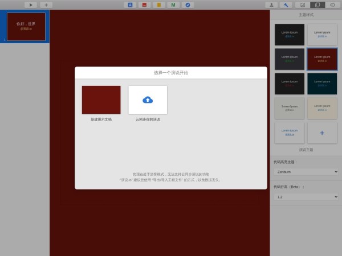Click the blue text insert icon
This screenshot has width=342, height=256.
(x=131, y=5)
